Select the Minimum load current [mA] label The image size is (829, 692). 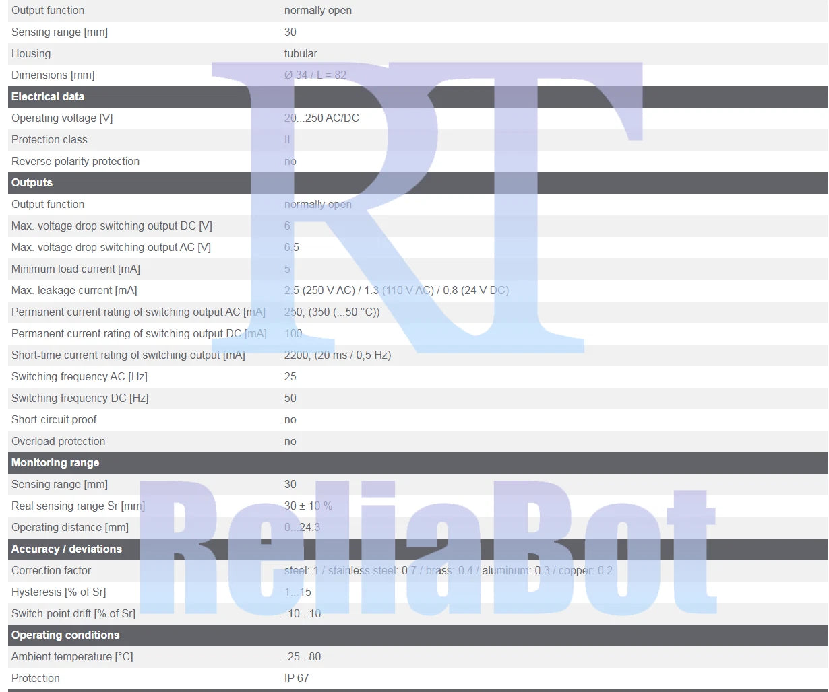75,269
